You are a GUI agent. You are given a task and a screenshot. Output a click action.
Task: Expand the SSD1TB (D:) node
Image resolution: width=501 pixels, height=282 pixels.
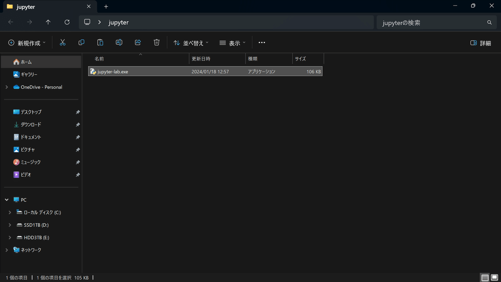pos(10,225)
